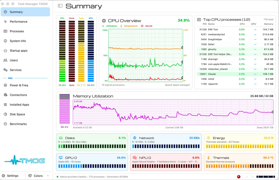Open Services from the sidebar
279x180 pixels.
(25, 70)
